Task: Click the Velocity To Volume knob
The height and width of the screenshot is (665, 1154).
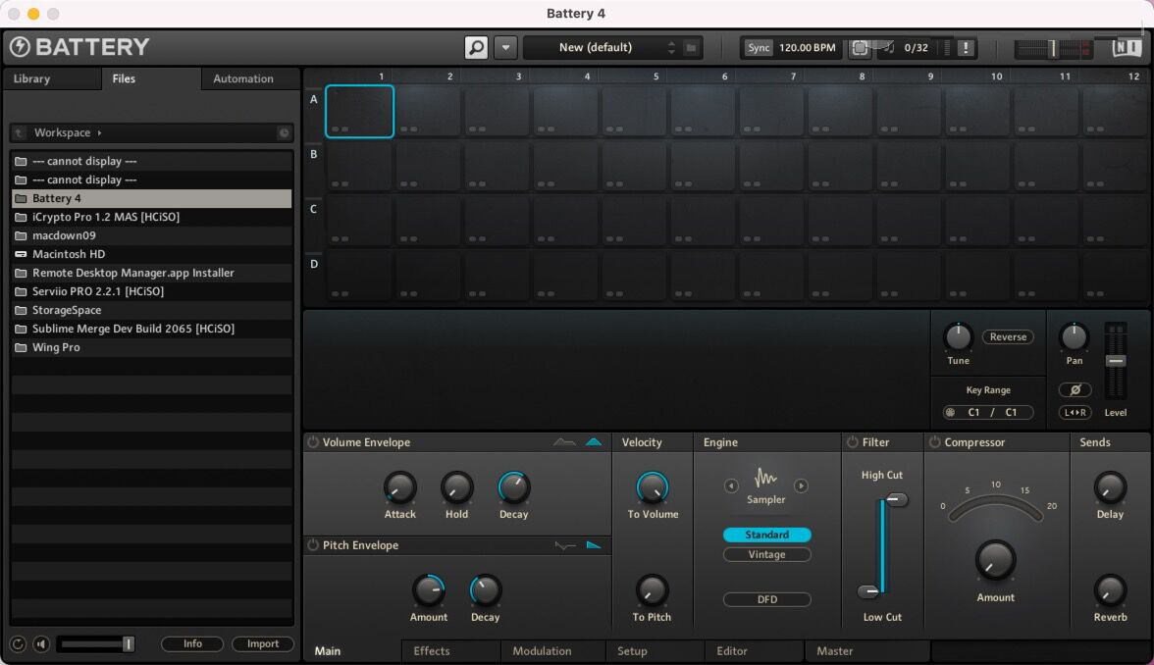Action: coord(652,487)
